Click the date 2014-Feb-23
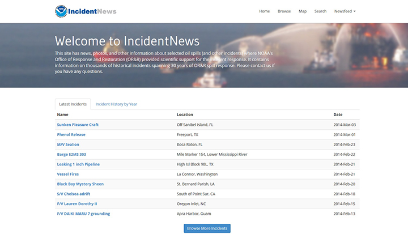The width and height of the screenshot is (408, 234). pyautogui.click(x=345, y=144)
